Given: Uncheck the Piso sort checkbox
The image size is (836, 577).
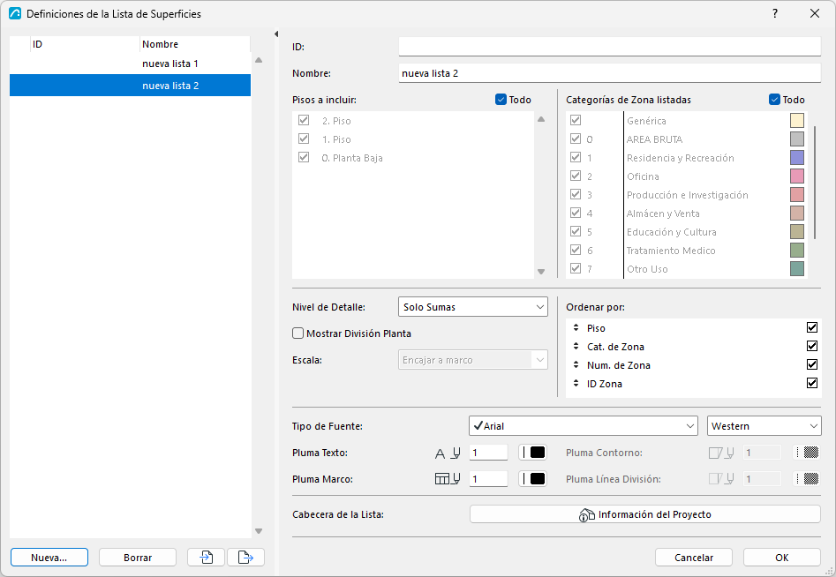Looking at the screenshot, I should coord(812,327).
